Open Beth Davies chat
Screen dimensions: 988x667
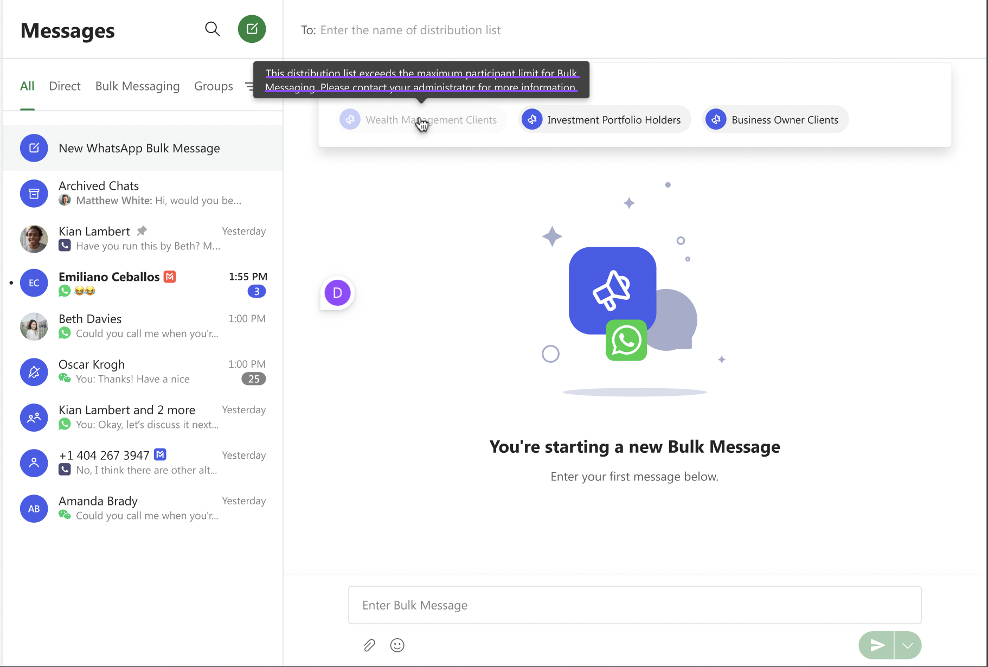coord(143,326)
